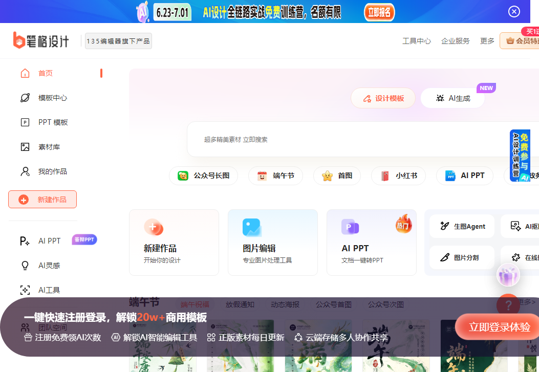Click the 首页 home icon in the sidebar
The image size is (539, 372).
tap(25, 73)
